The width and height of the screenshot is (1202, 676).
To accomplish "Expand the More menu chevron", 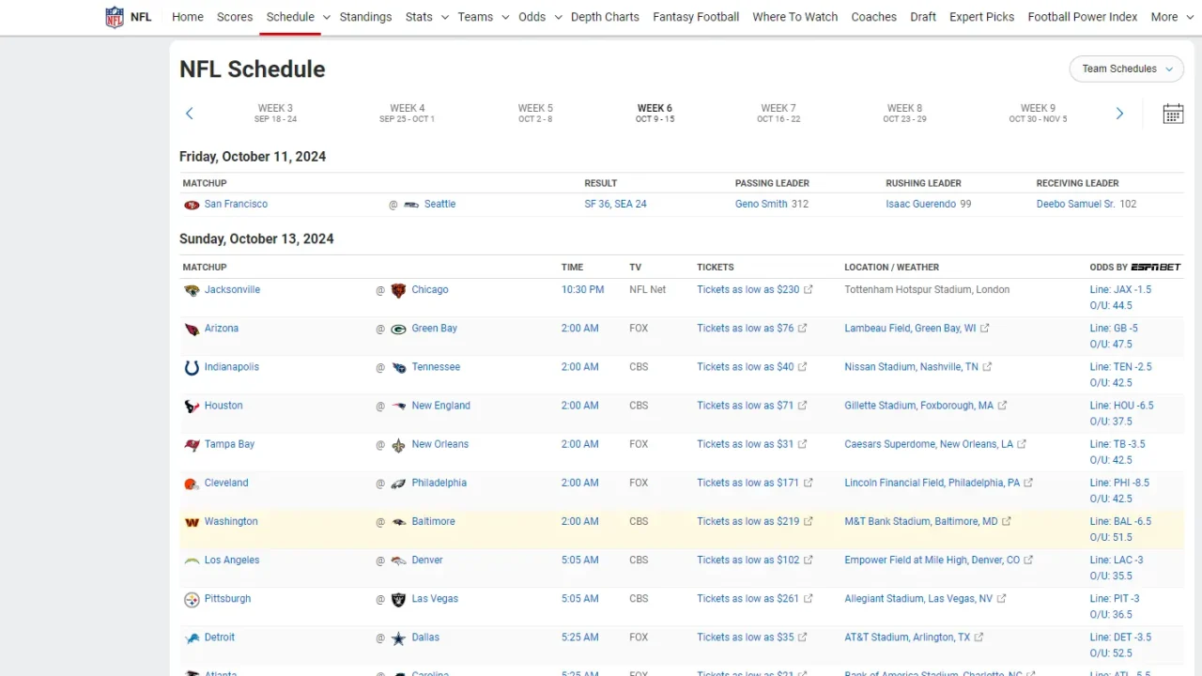I will tap(1190, 17).
